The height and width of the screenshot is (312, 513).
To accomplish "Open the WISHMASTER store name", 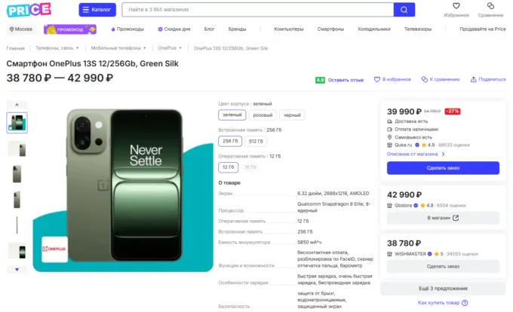I will pyautogui.click(x=410, y=254).
